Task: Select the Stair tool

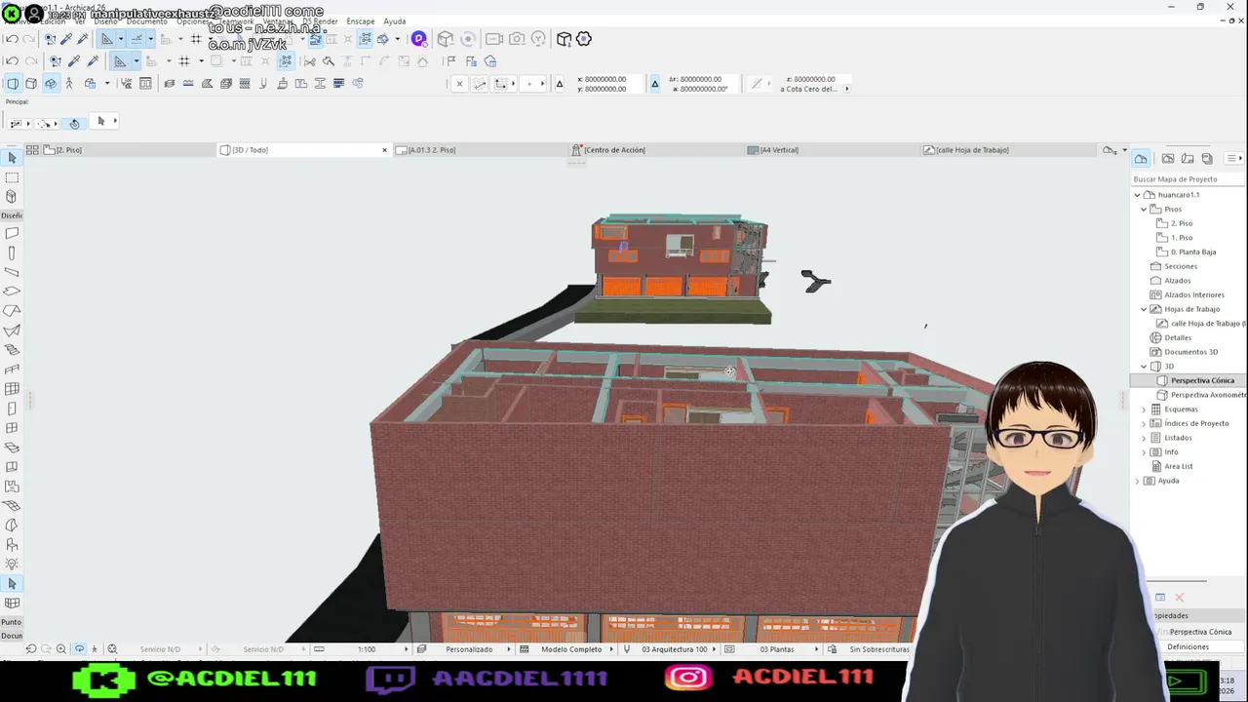Action: click(x=12, y=350)
